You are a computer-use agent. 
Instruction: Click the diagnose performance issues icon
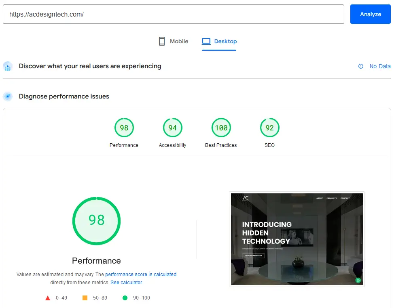tap(8, 96)
